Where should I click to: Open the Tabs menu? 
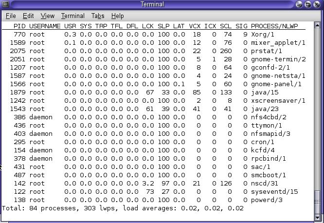(x=98, y=16)
